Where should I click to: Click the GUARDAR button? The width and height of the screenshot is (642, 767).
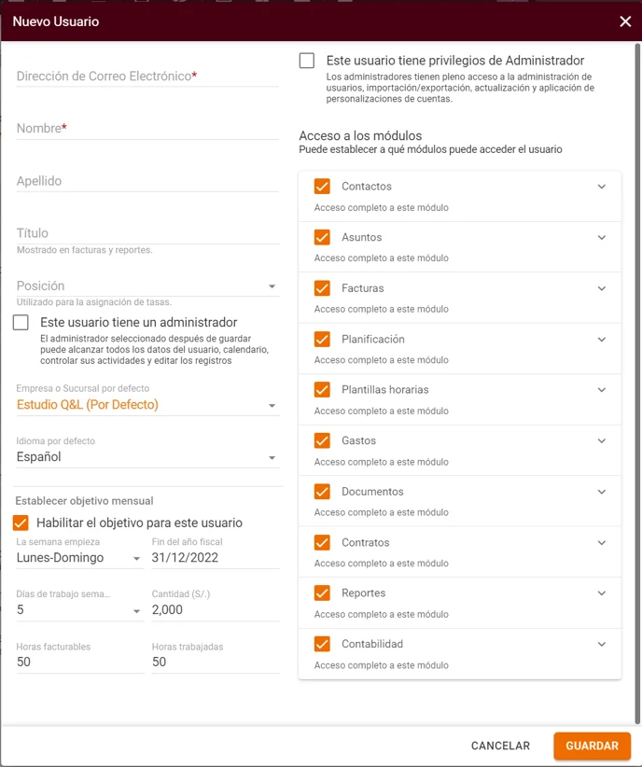coord(593,746)
